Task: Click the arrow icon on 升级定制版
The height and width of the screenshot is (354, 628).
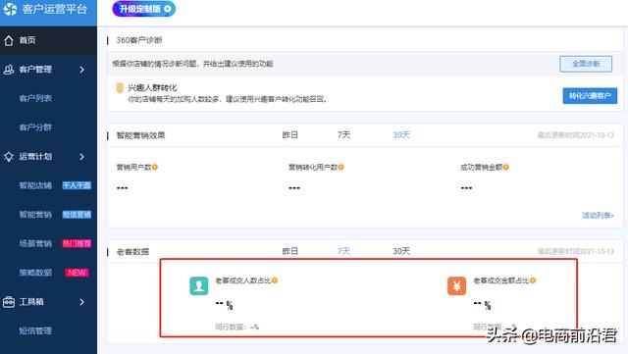Action: coord(168,9)
